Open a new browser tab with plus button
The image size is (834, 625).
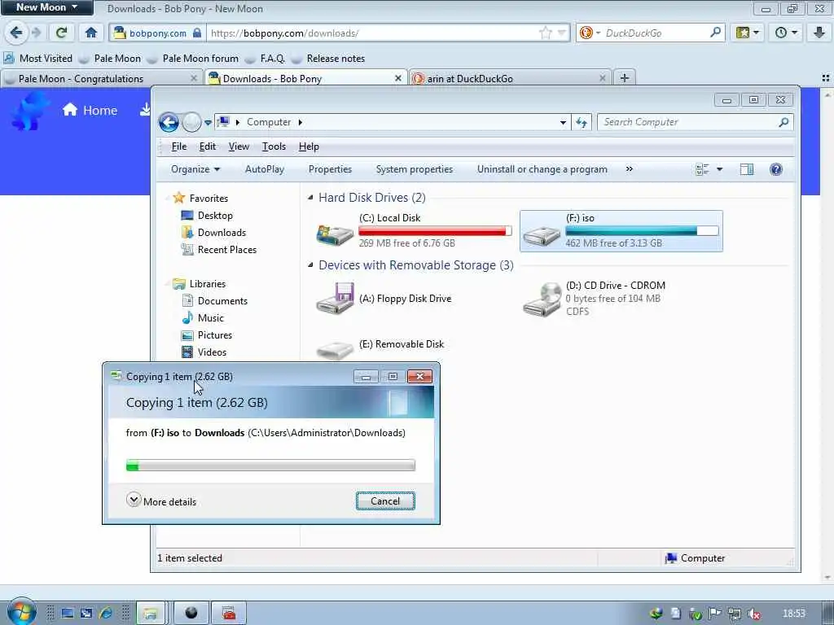[x=625, y=78]
